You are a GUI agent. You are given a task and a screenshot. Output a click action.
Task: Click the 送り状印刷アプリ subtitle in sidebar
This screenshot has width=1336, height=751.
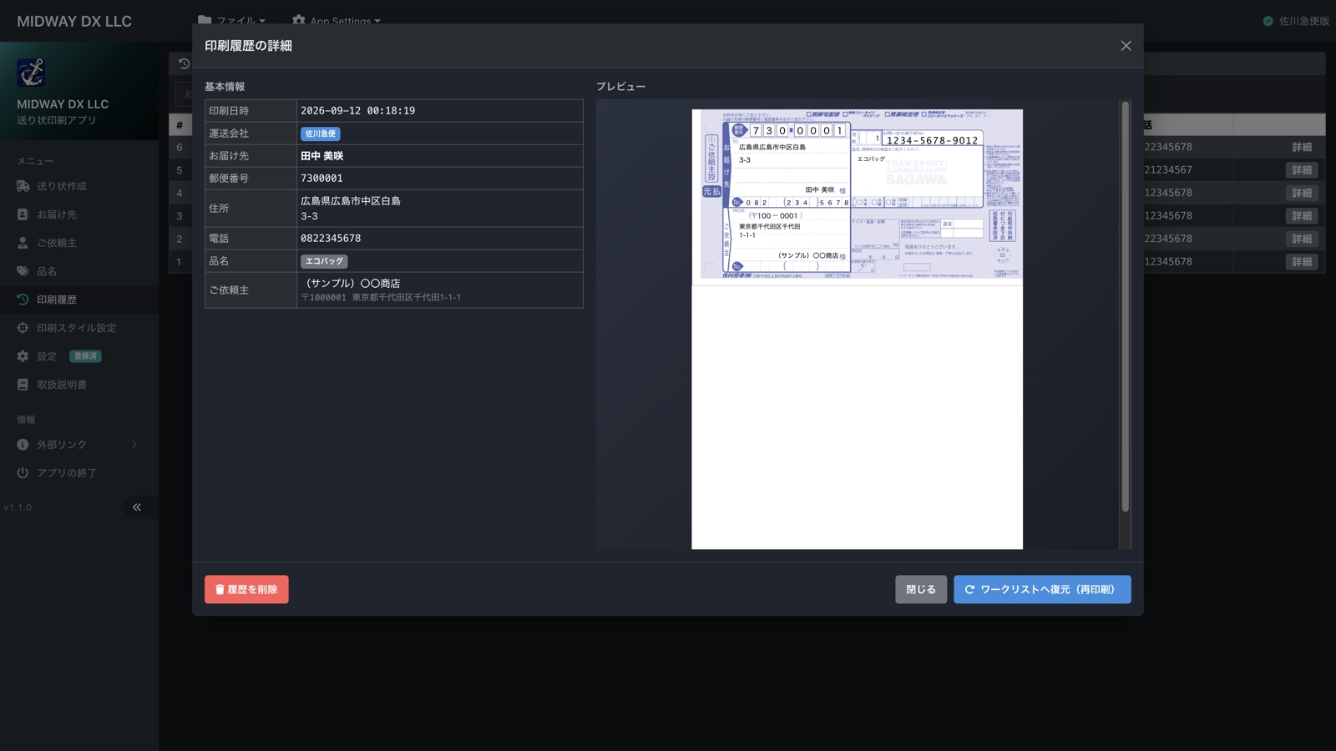pyautogui.click(x=57, y=120)
